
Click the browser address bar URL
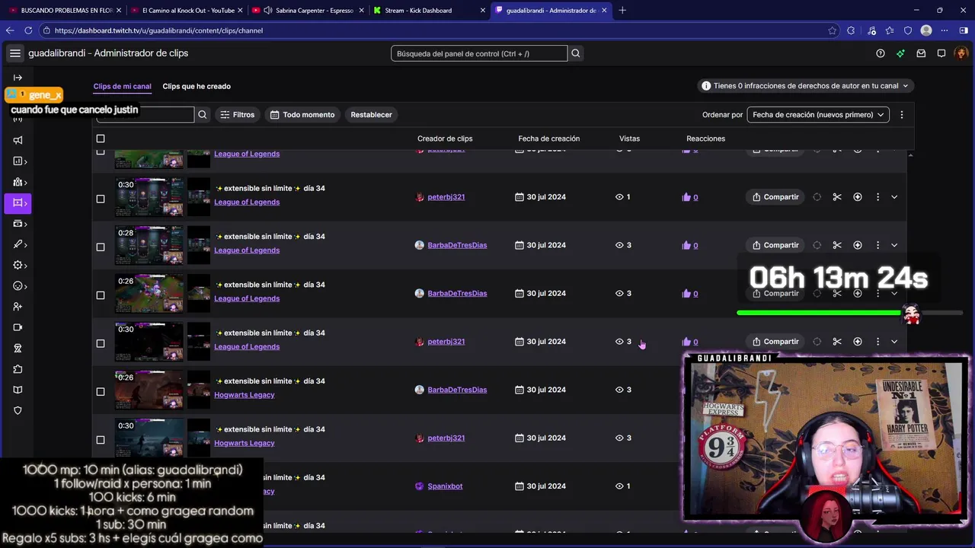(x=158, y=30)
